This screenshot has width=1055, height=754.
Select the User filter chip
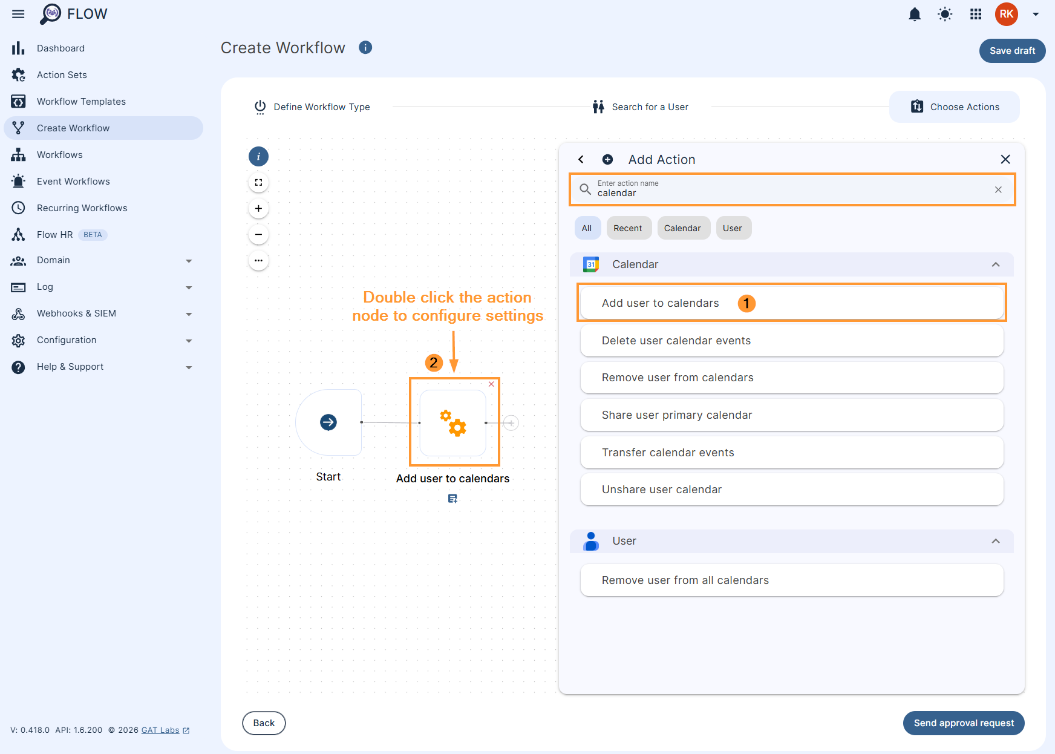(733, 228)
